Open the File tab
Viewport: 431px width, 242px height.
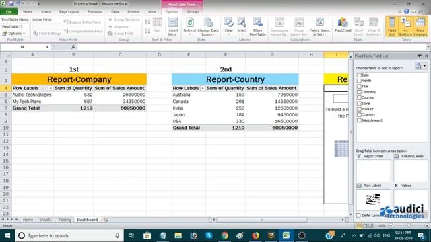click(9, 12)
